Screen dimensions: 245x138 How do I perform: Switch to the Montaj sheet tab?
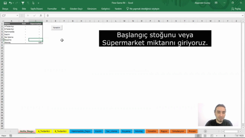pos(139,131)
